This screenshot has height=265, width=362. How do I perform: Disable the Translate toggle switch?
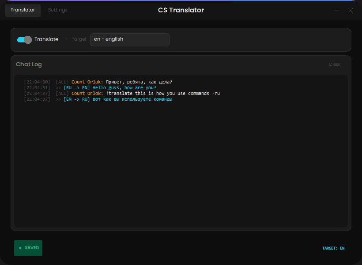tap(23, 39)
